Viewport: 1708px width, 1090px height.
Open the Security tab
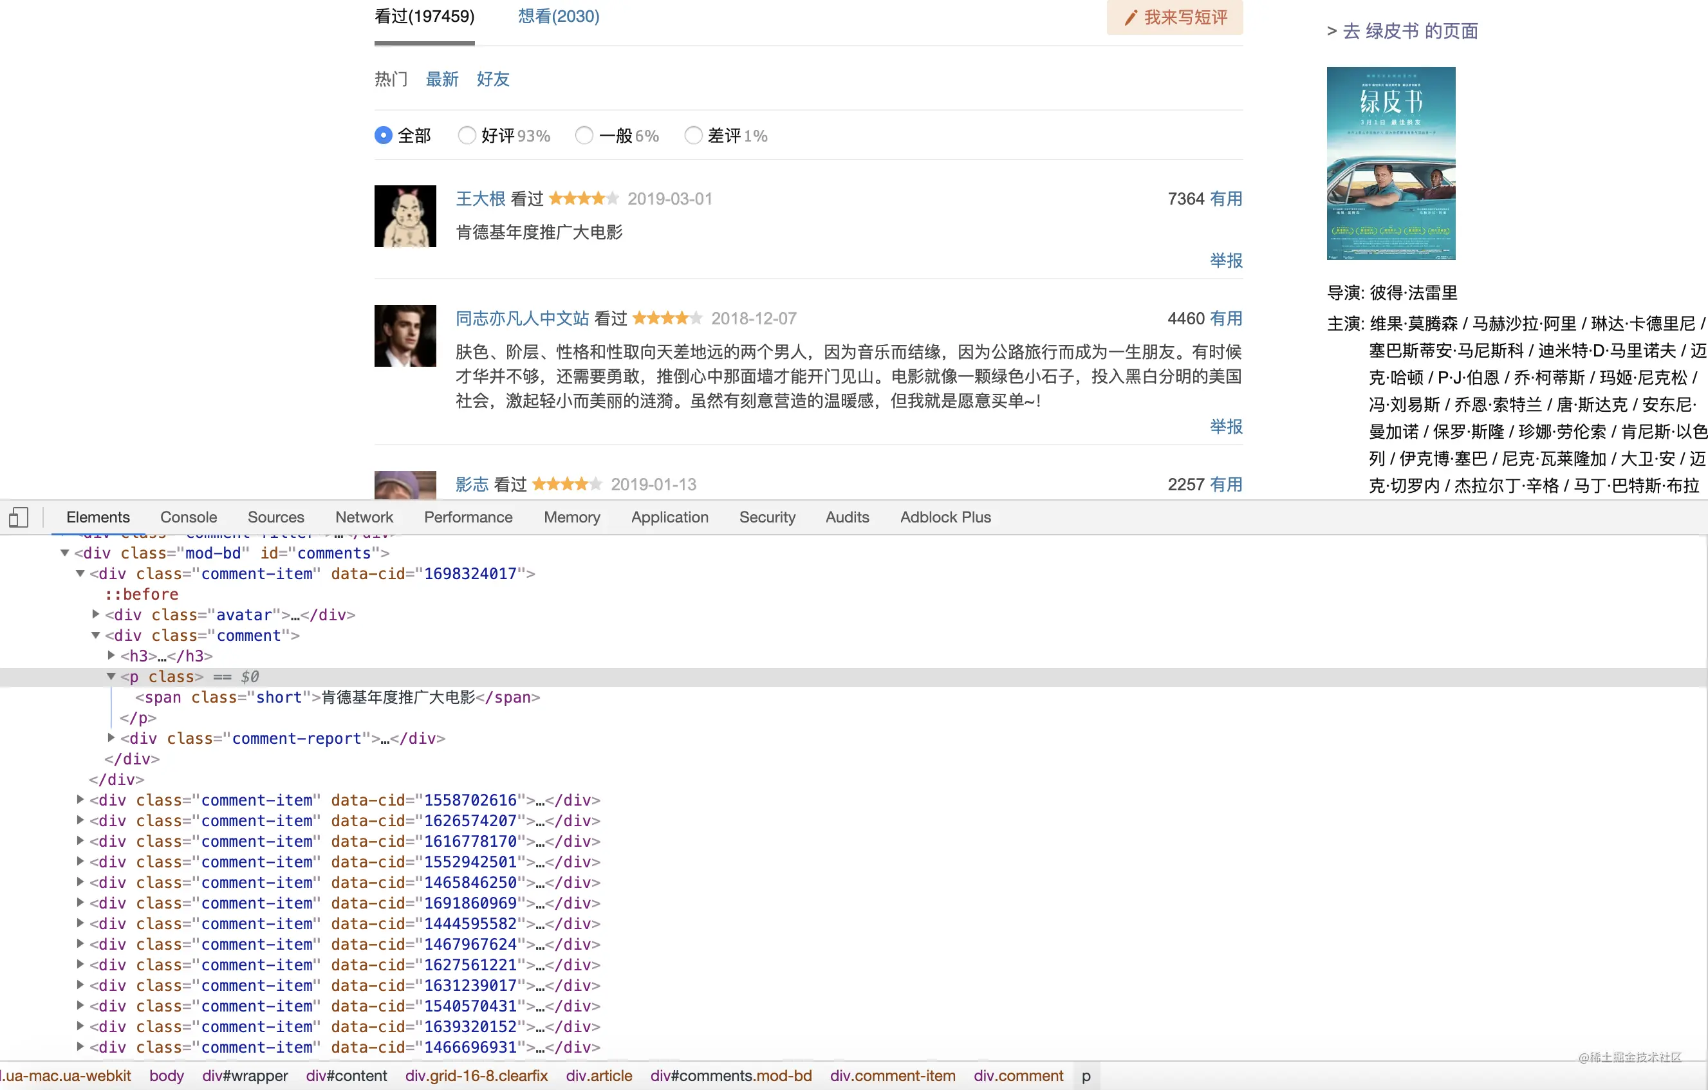[768, 517]
